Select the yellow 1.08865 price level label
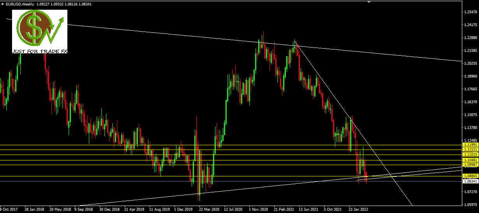479x213 pixels. click(470, 176)
